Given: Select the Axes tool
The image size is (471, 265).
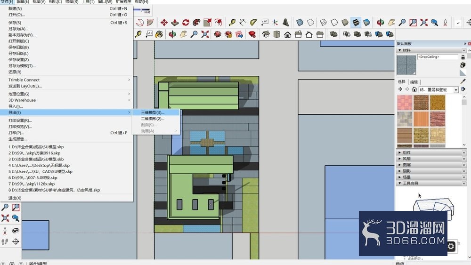Looking at the screenshot, I should [x=275, y=23].
